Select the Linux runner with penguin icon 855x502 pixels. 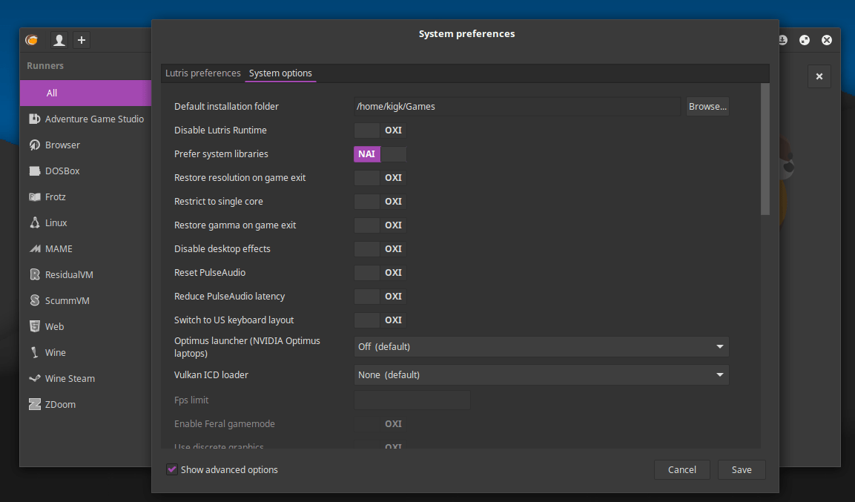(85, 223)
